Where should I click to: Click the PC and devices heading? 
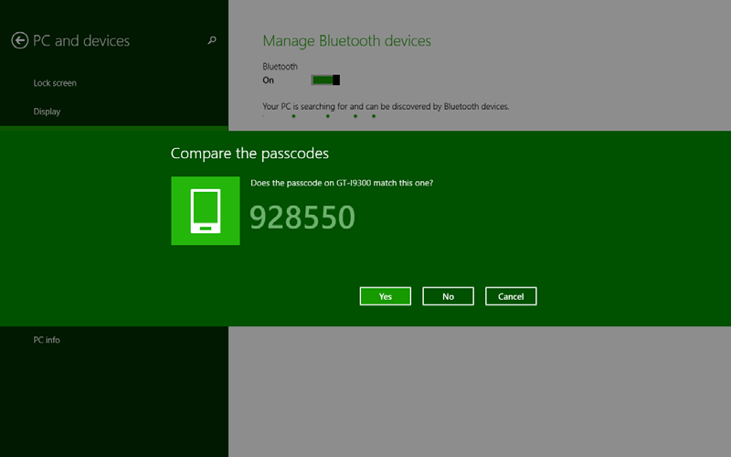pyautogui.click(x=81, y=40)
